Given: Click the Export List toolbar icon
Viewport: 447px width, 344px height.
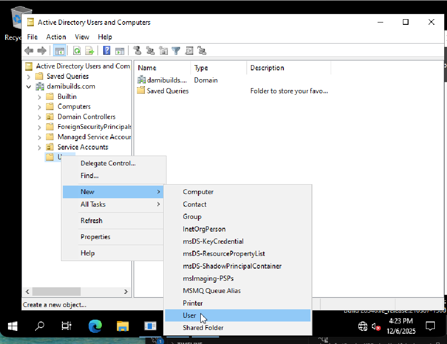Looking at the screenshot, I should click(90, 51).
